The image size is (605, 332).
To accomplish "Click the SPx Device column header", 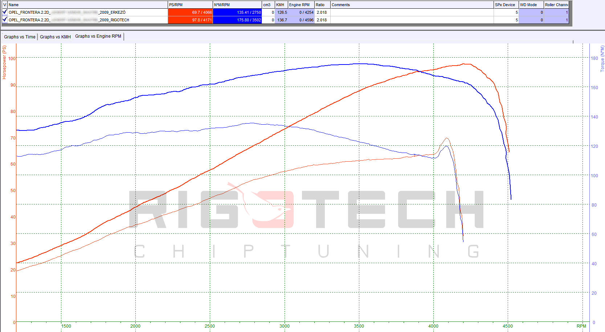I will click(x=506, y=5).
